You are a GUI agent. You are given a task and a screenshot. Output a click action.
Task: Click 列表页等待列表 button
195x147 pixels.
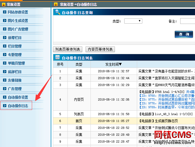[67, 49]
